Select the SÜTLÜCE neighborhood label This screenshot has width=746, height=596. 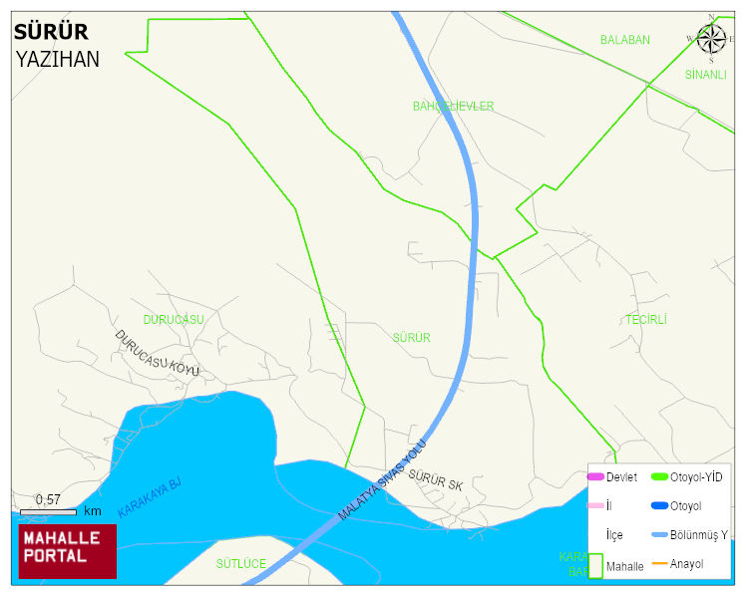[241, 564]
